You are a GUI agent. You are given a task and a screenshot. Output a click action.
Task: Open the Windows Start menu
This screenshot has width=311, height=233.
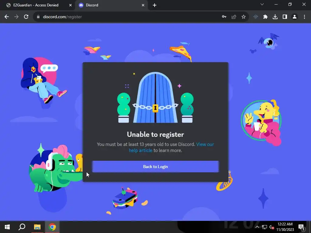point(7,227)
